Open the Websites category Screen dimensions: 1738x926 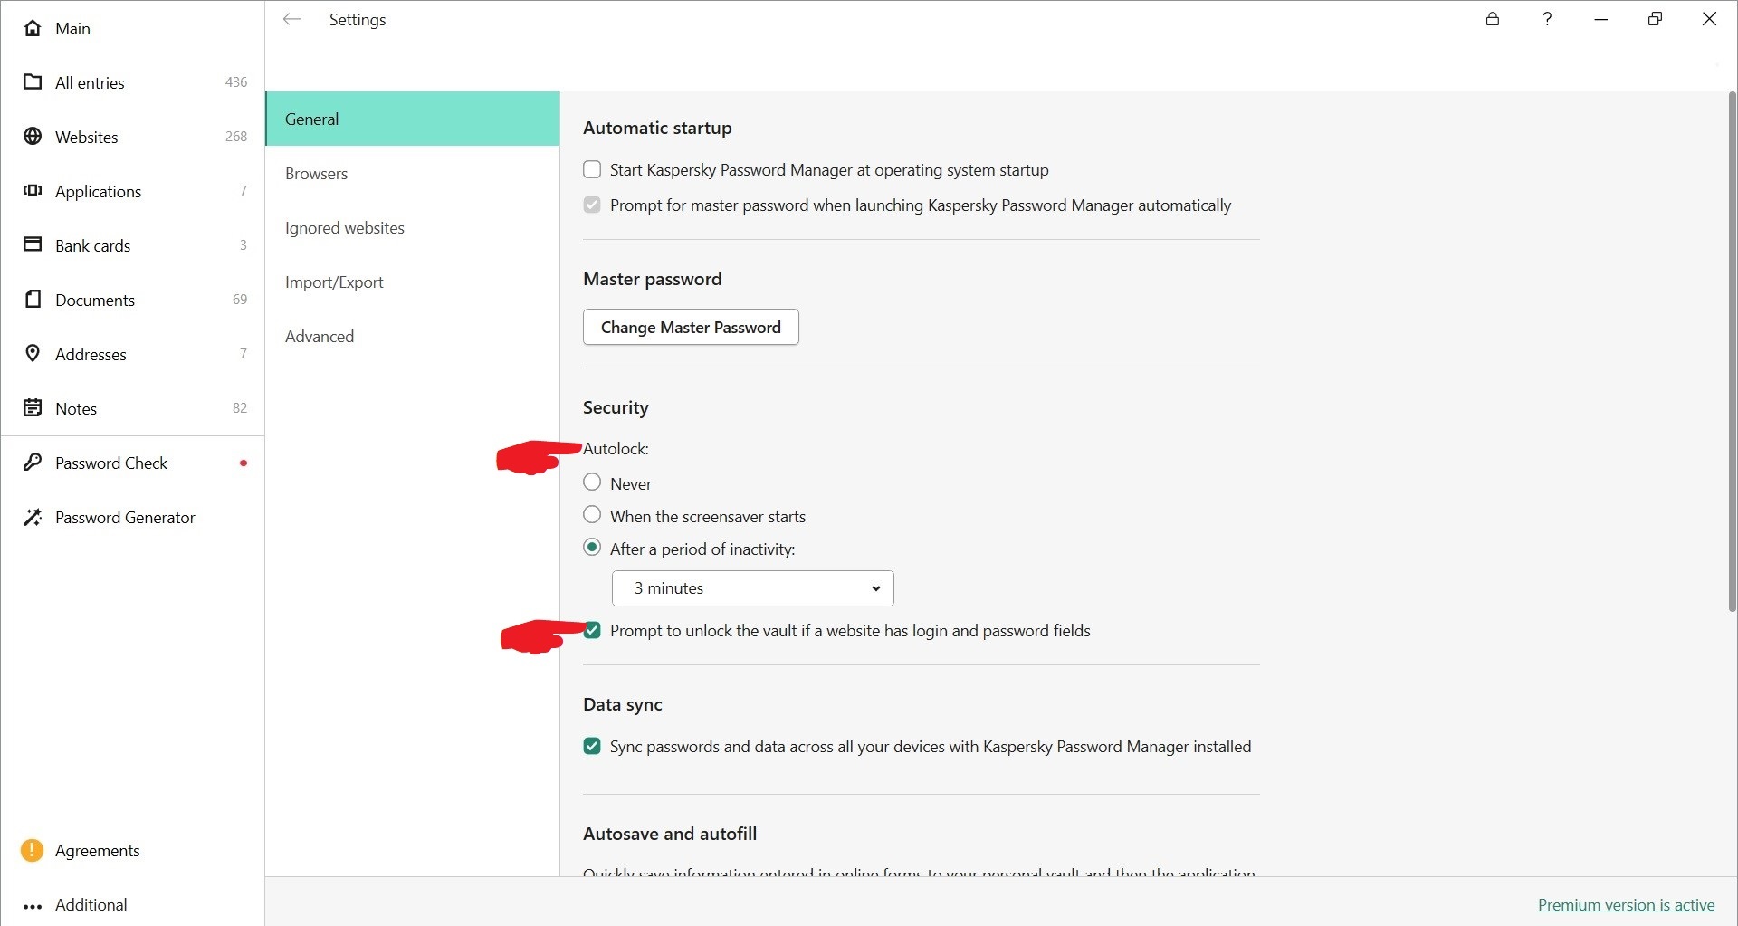132,137
